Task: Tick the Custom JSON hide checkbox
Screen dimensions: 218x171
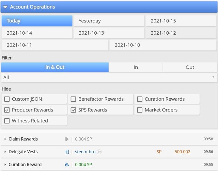Action: [x=7, y=99]
